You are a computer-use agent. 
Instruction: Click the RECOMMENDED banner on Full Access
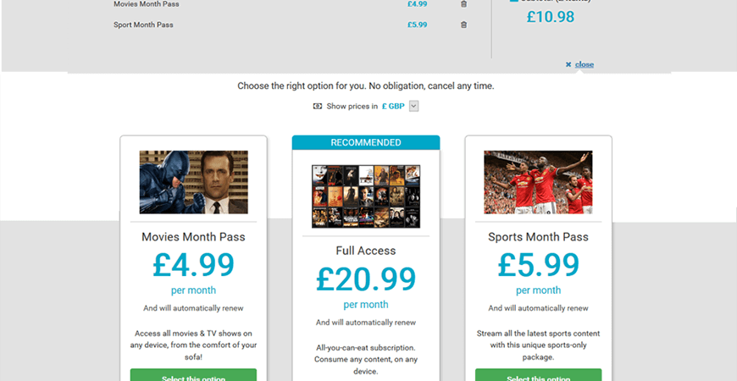pyautogui.click(x=366, y=143)
